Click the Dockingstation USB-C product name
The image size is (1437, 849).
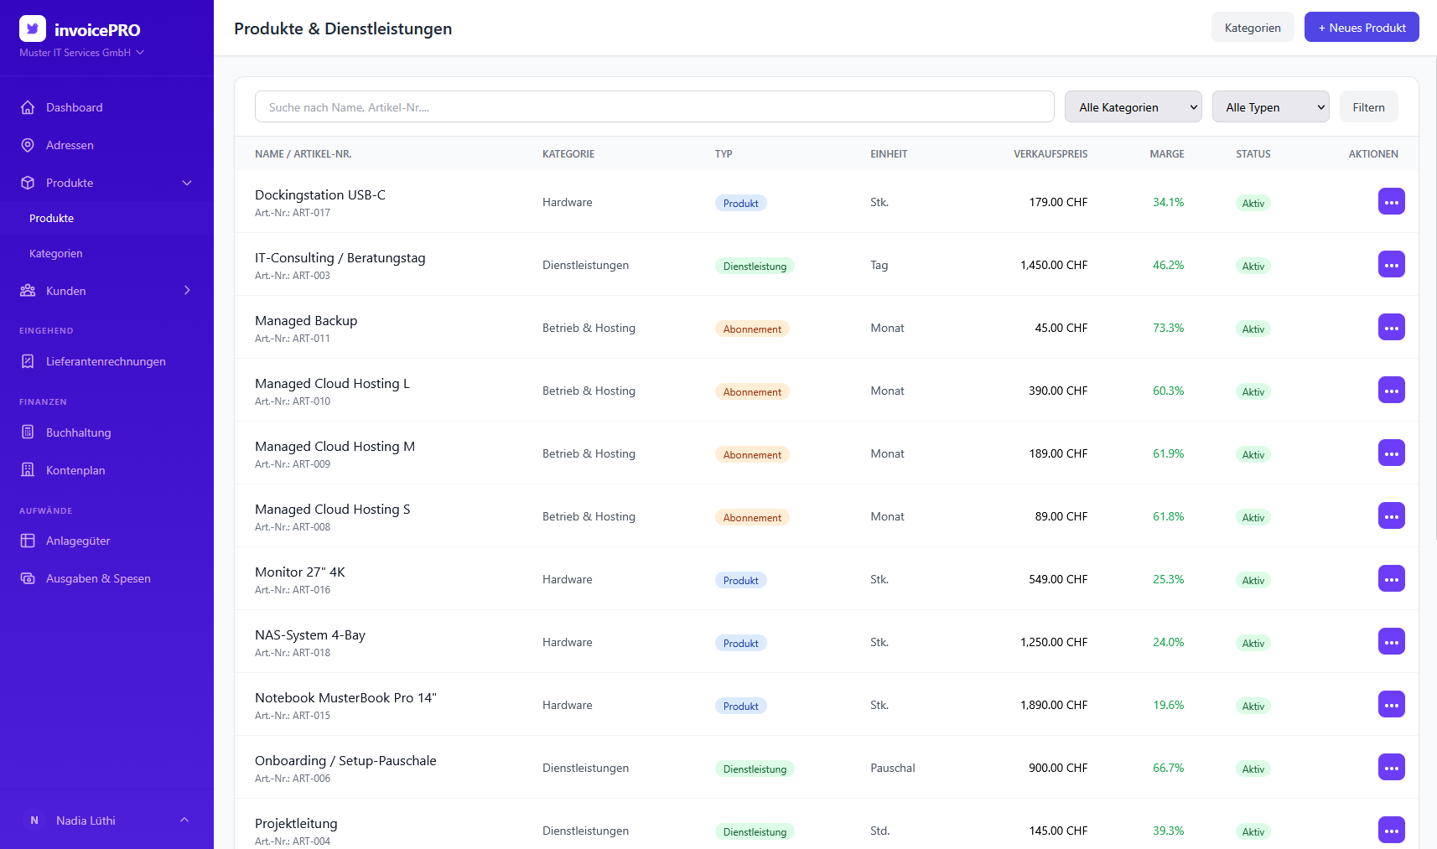[320, 194]
